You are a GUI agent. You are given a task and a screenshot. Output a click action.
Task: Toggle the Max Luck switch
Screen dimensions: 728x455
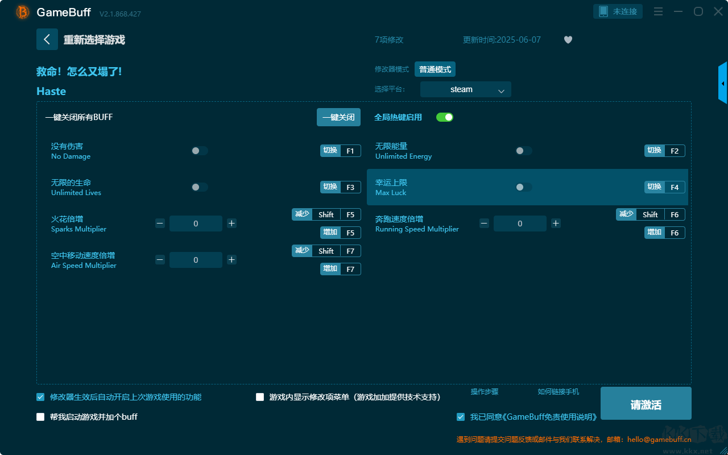(524, 187)
